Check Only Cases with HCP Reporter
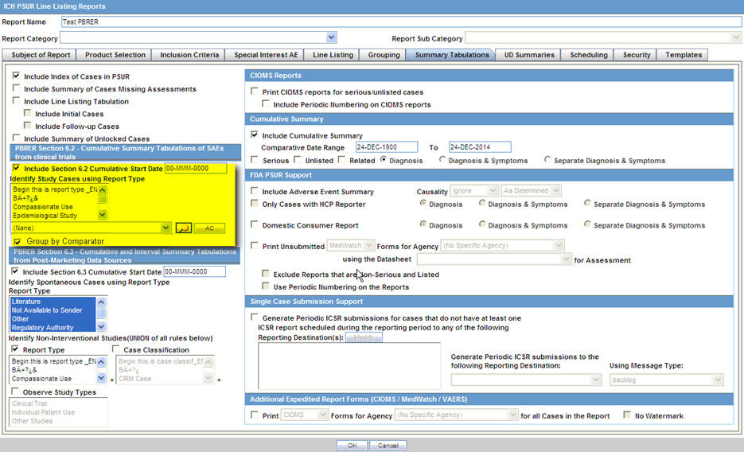This screenshot has width=744, height=452. click(255, 204)
